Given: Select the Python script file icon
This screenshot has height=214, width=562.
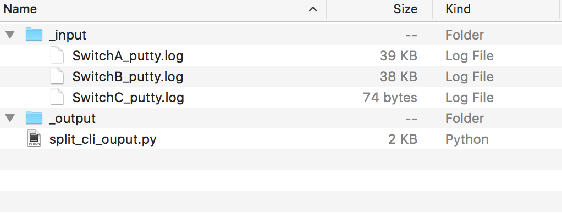Looking at the screenshot, I should tap(34, 139).
